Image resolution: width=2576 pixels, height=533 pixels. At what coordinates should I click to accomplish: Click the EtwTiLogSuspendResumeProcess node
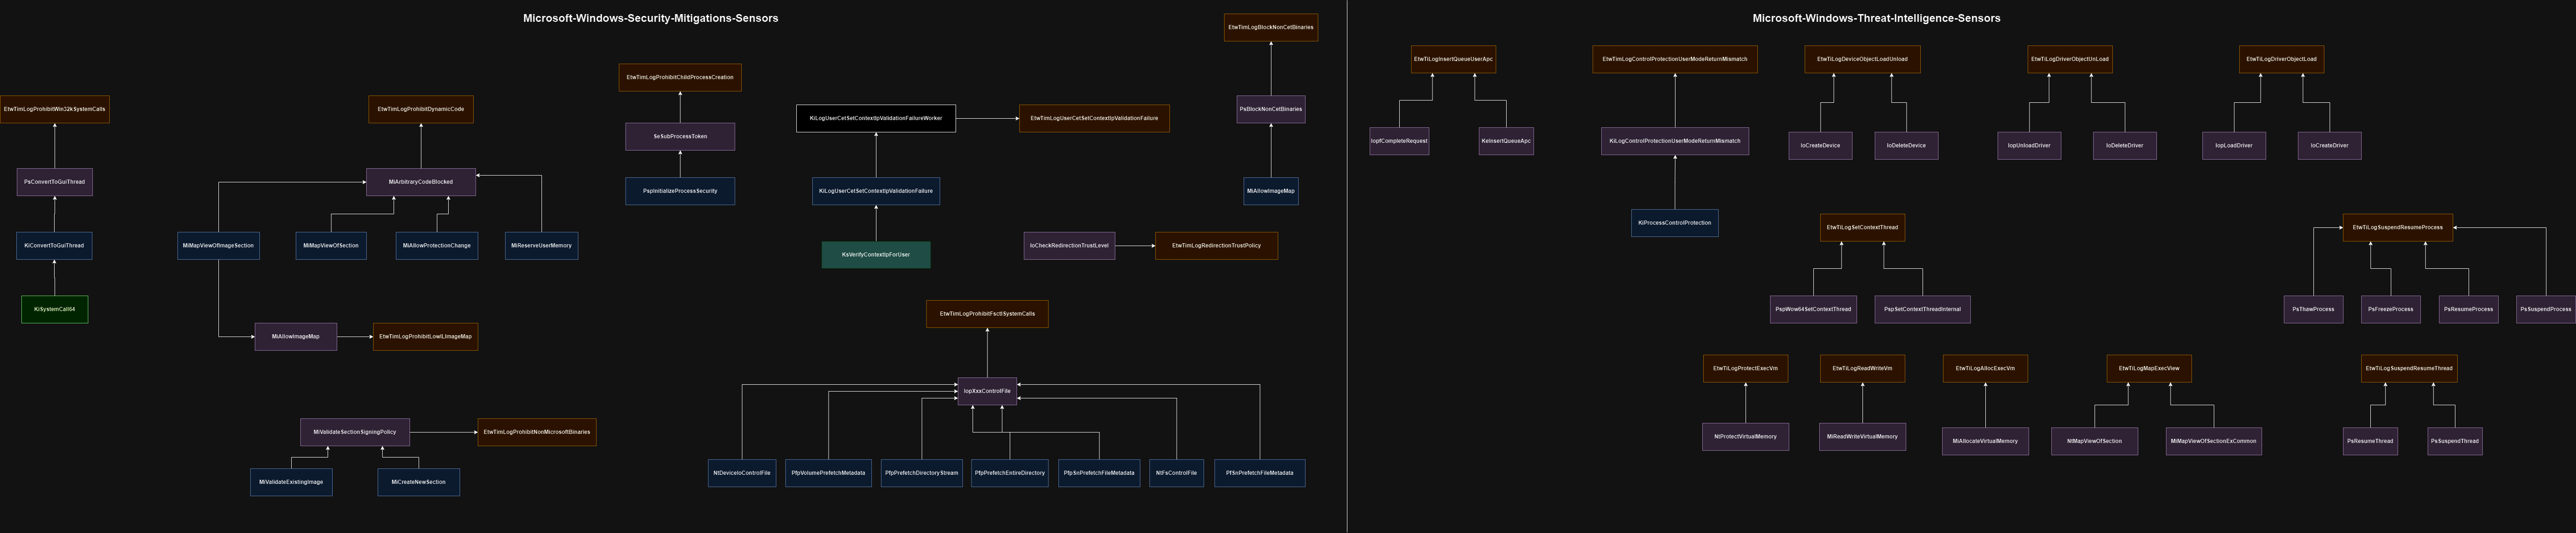point(2397,227)
